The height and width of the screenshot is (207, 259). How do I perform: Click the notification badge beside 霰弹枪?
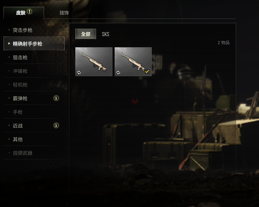[56, 98]
